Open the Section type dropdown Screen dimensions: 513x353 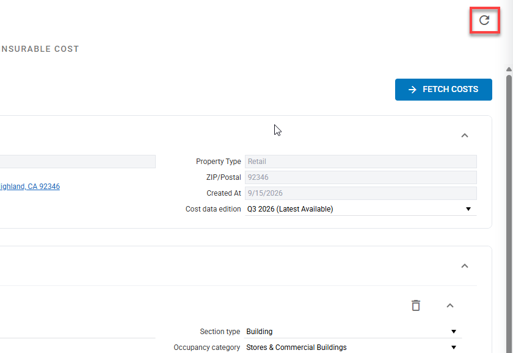pos(353,332)
